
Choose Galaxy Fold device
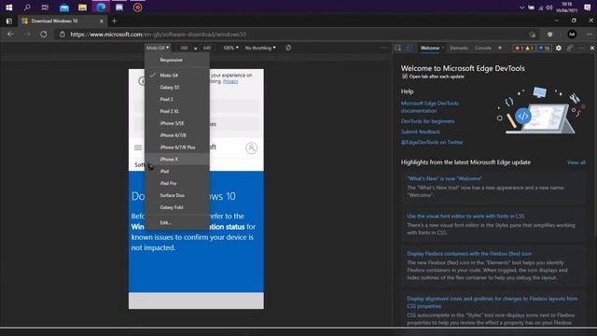[177, 207]
